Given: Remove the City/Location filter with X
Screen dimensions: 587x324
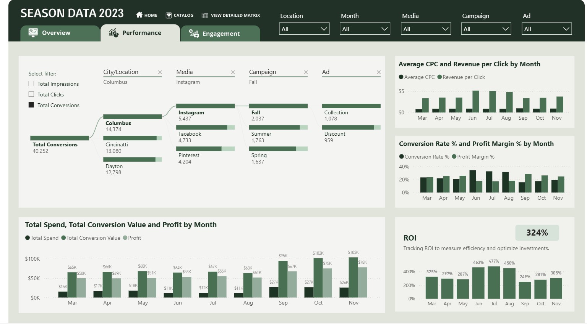Looking at the screenshot, I should point(160,72).
